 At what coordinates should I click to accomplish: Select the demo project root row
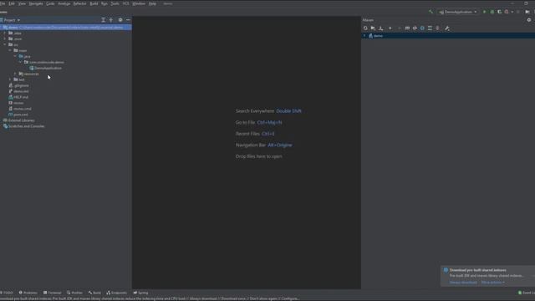click(66, 28)
